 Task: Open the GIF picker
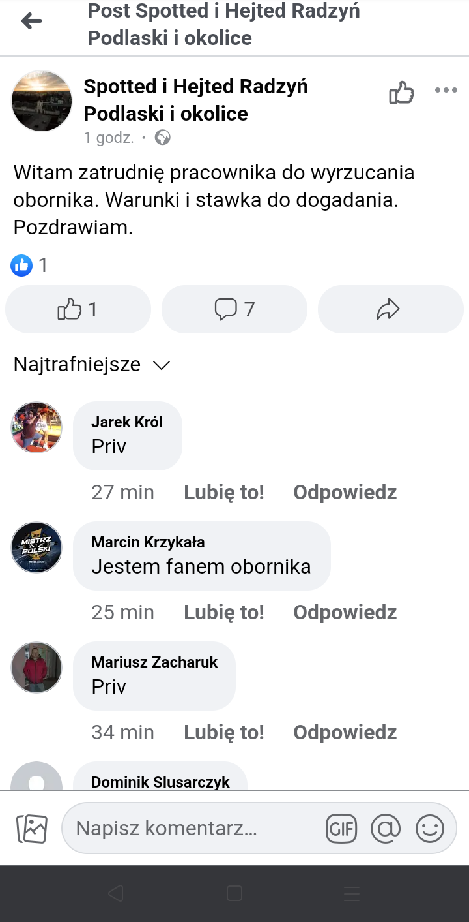341,829
